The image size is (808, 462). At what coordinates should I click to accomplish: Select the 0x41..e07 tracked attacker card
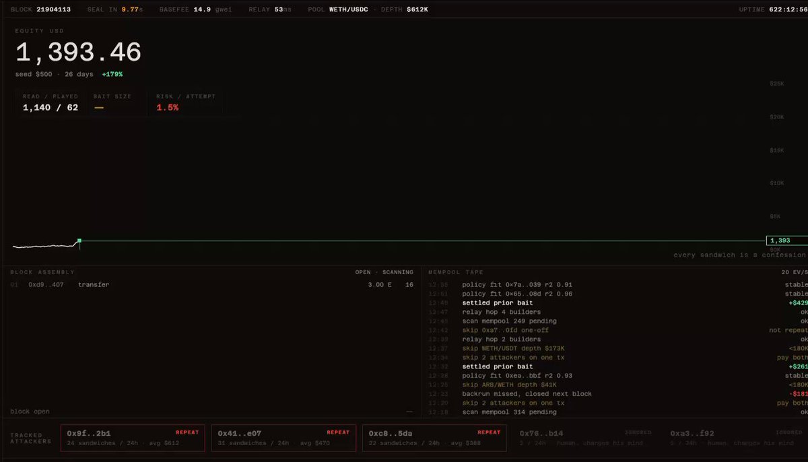pyautogui.click(x=283, y=438)
